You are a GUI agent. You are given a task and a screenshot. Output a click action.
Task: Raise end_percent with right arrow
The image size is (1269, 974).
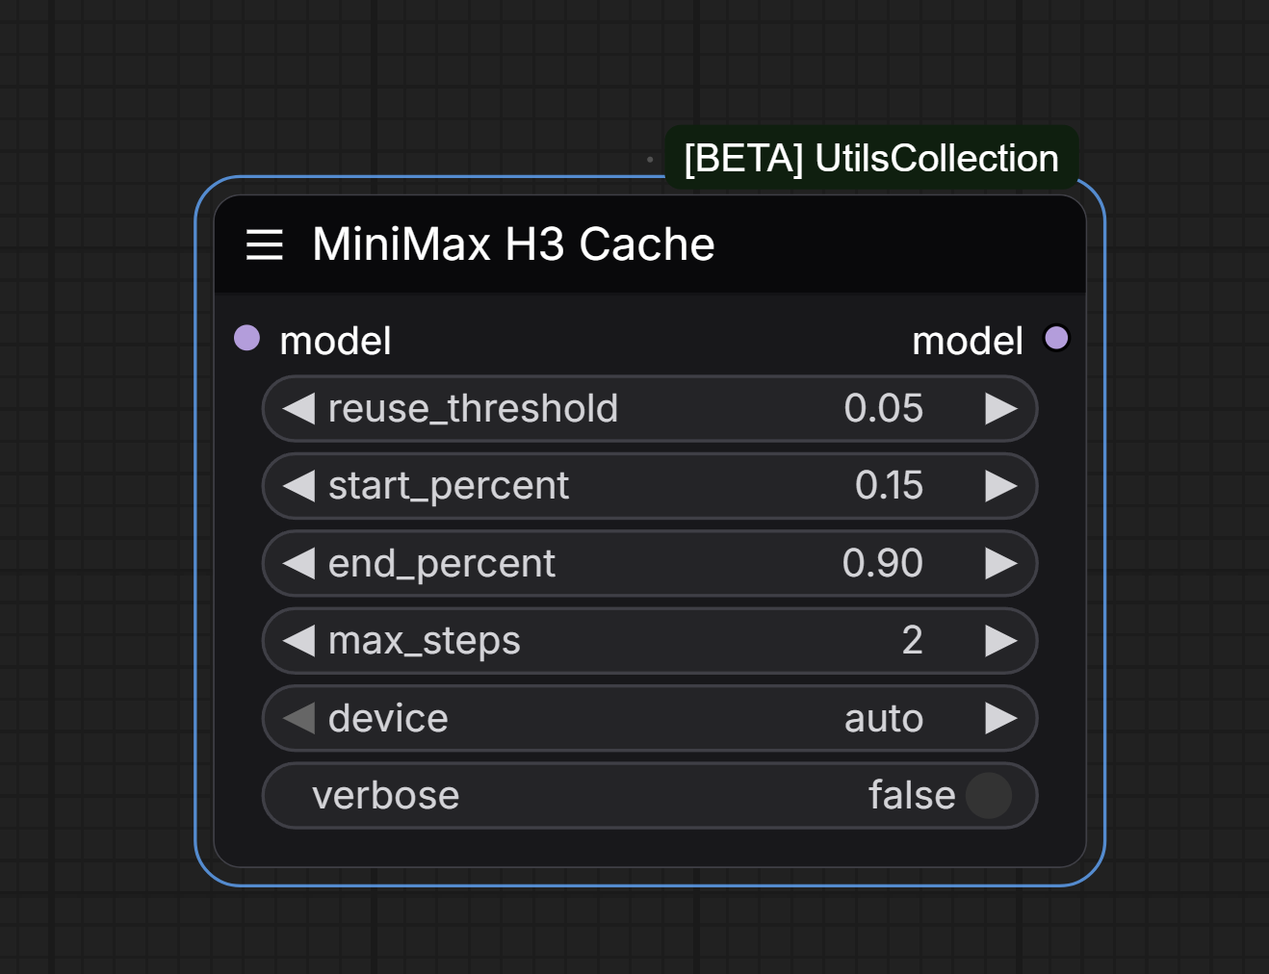[1001, 564]
